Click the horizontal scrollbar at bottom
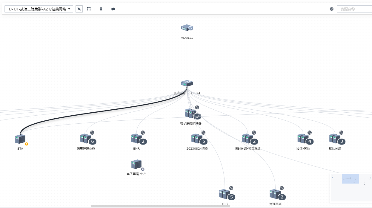This screenshot has width=372, height=208. click(160, 206)
